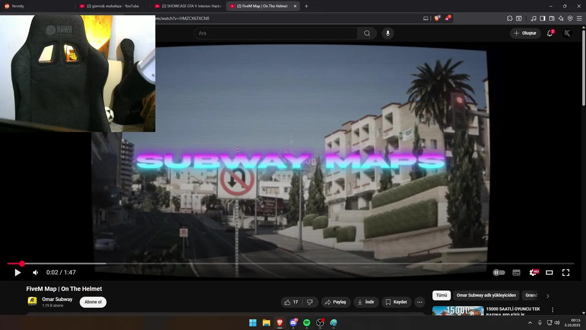Switch to gümrük muhafaza YouTube tab
The height and width of the screenshot is (330, 586).
pyautogui.click(x=113, y=6)
